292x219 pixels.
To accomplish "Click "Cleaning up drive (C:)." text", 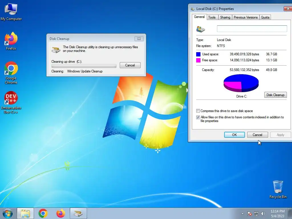I will click(67, 62).
